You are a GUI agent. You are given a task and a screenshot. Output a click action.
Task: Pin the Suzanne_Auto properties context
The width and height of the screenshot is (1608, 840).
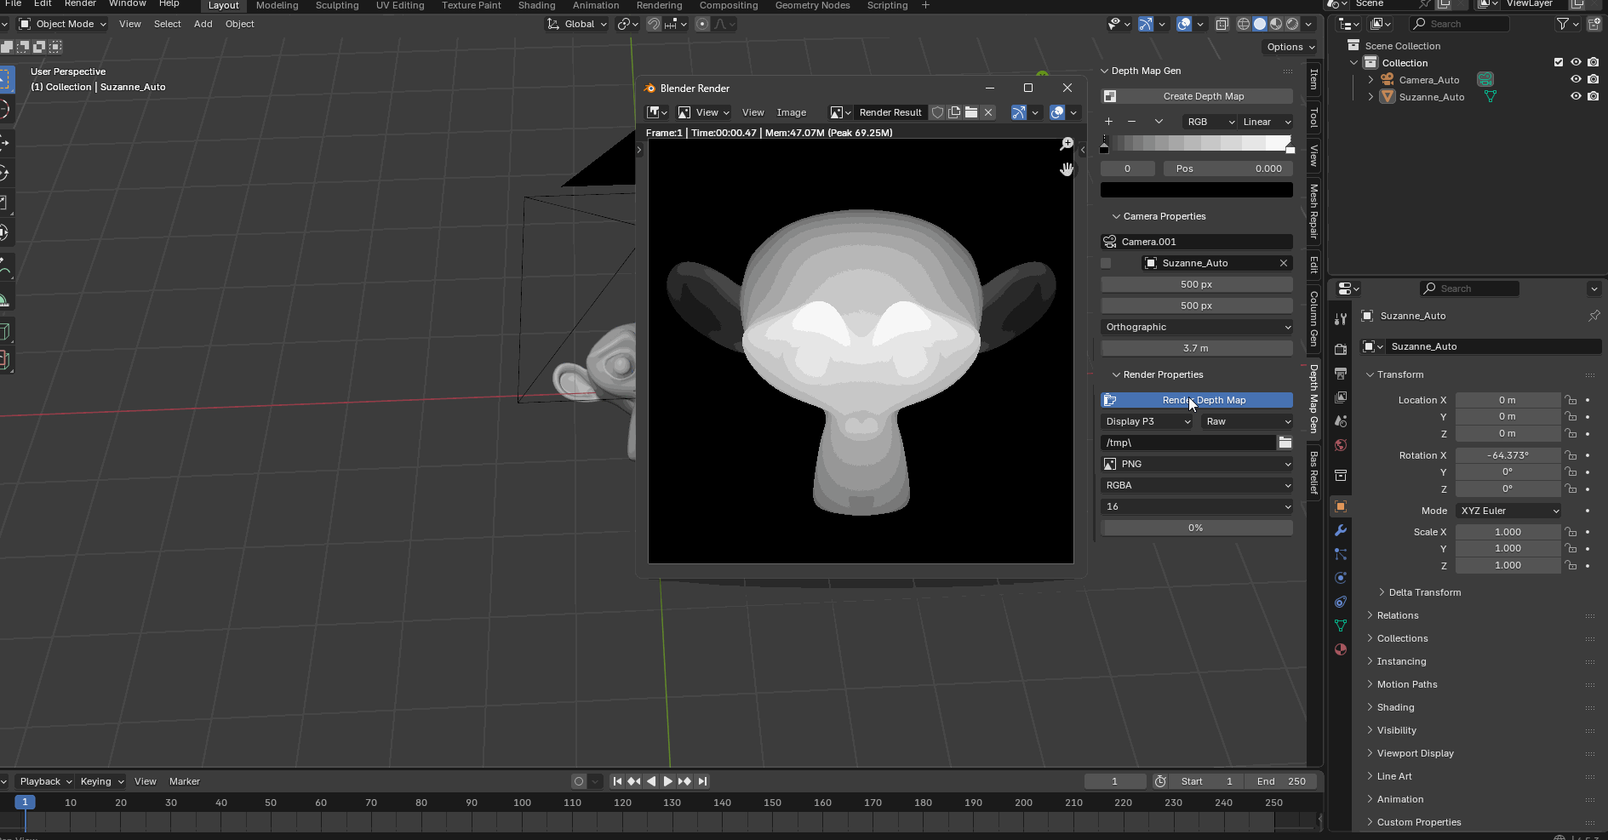tap(1594, 316)
